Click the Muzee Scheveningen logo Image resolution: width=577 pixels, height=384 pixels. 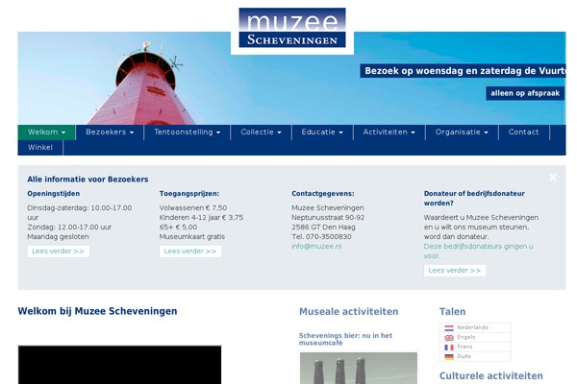coord(292,28)
